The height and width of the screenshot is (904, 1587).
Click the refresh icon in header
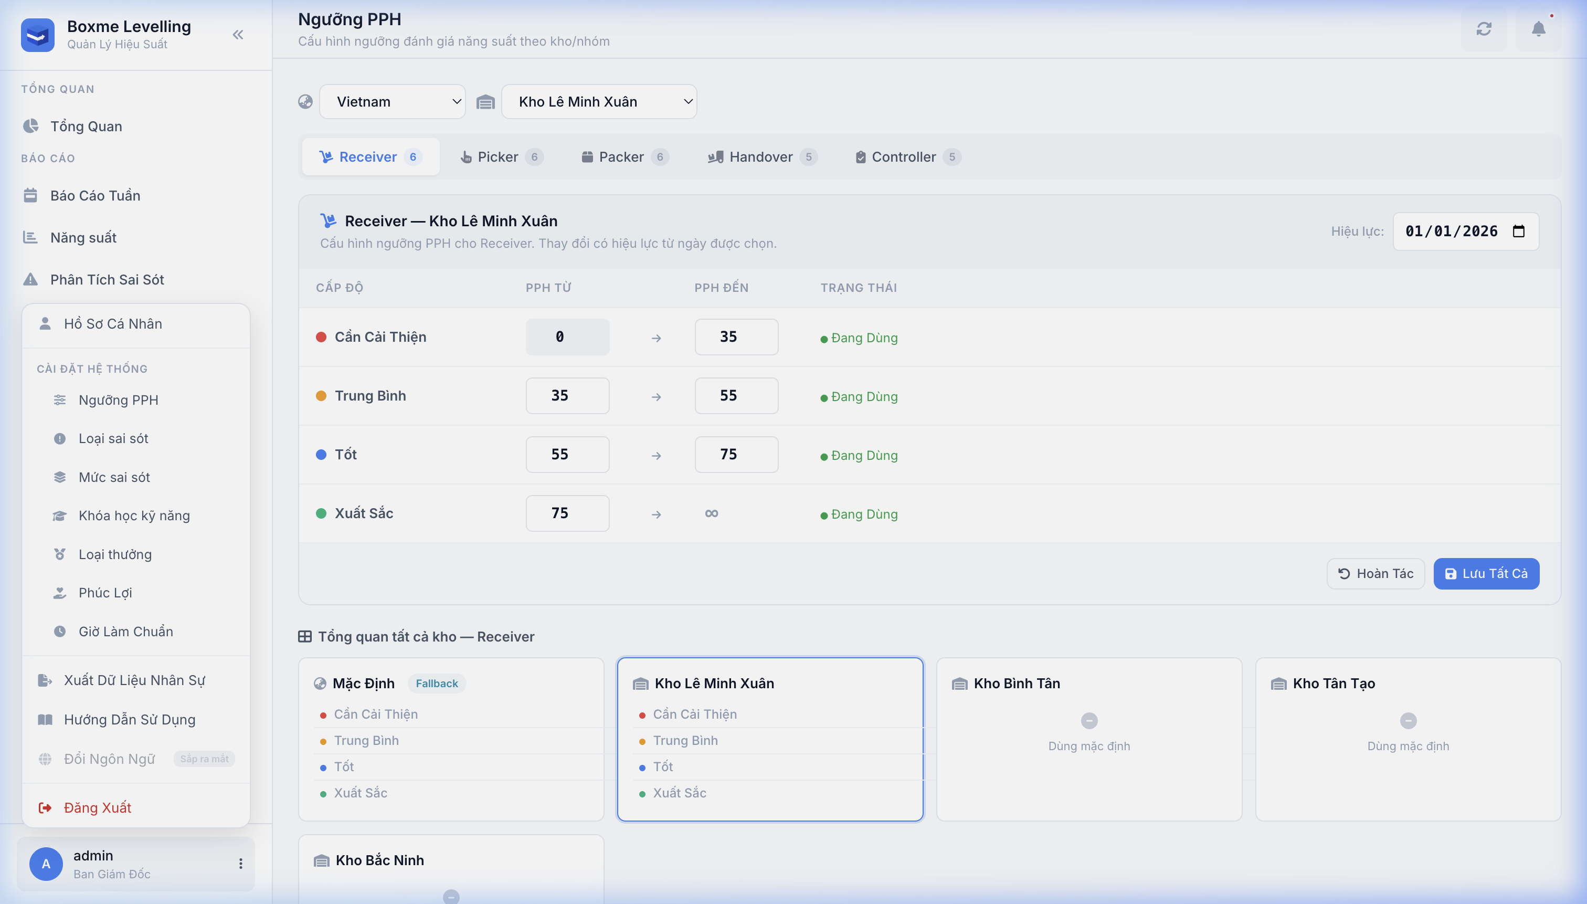(1483, 29)
